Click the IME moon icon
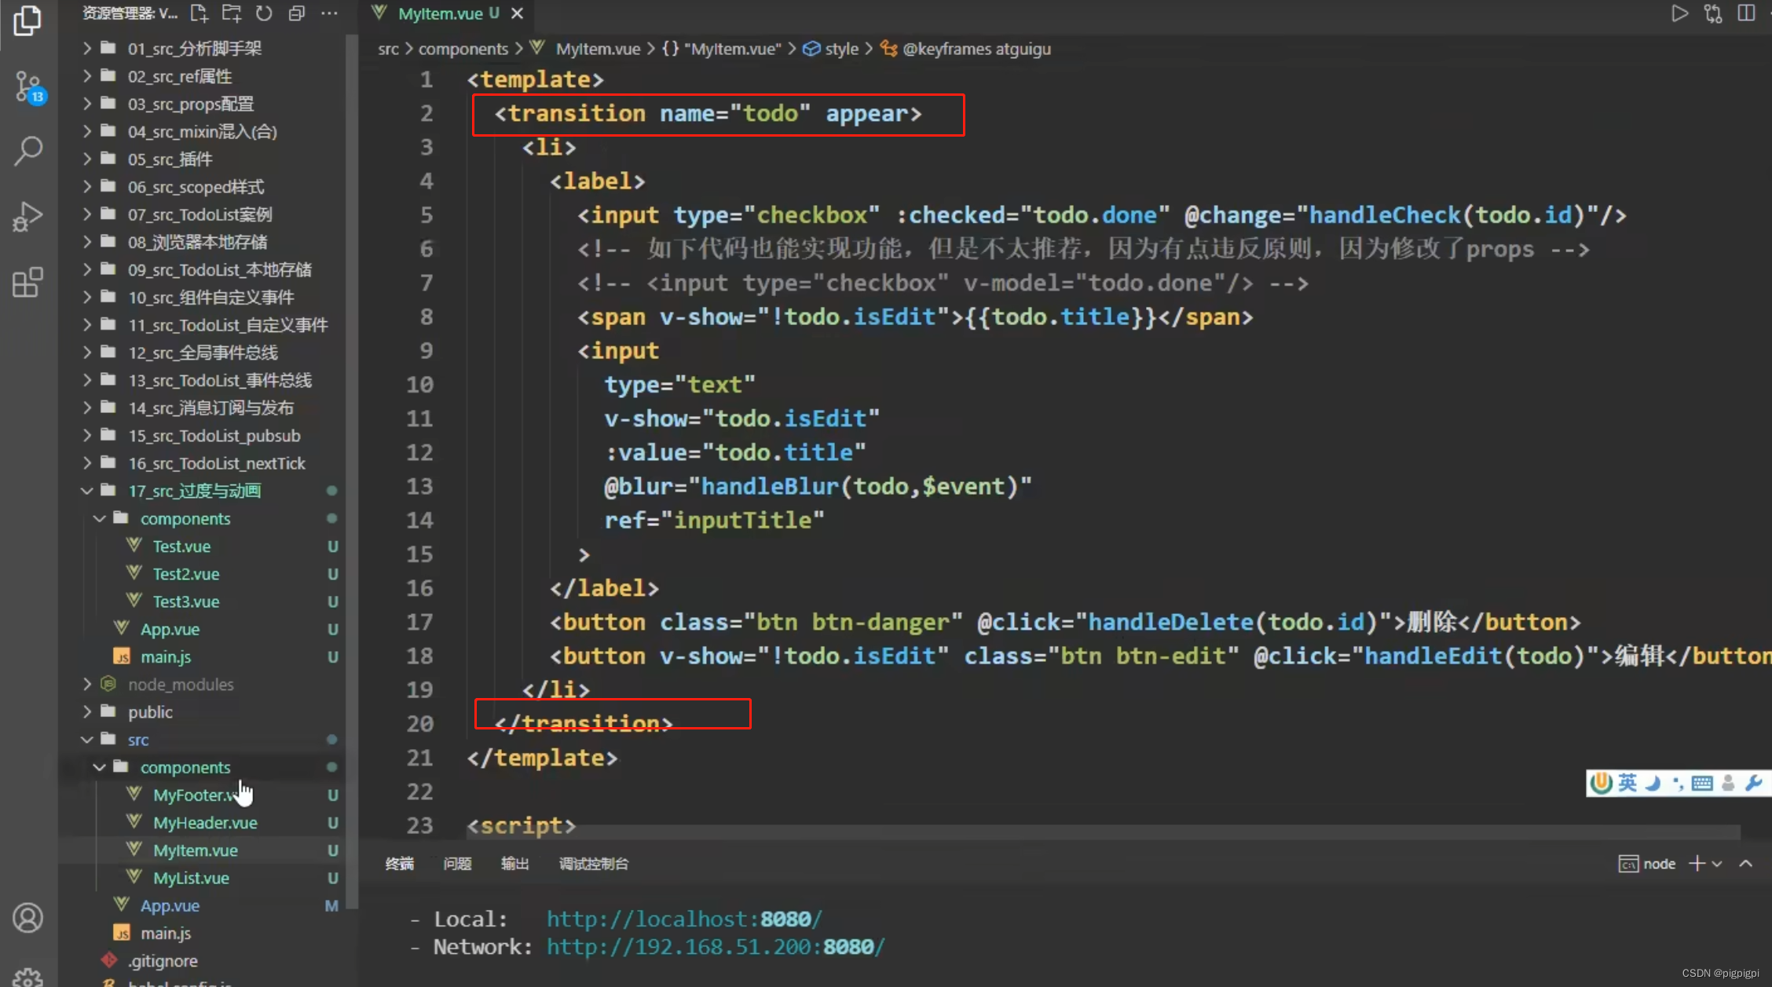1772x987 pixels. tap(1653, 783)
